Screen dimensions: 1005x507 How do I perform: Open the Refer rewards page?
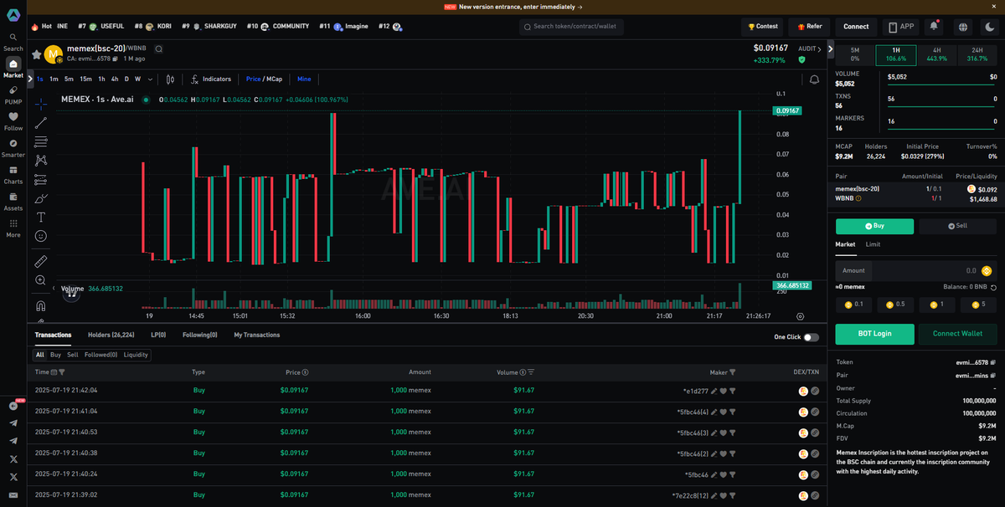click(x=808, y=27)
